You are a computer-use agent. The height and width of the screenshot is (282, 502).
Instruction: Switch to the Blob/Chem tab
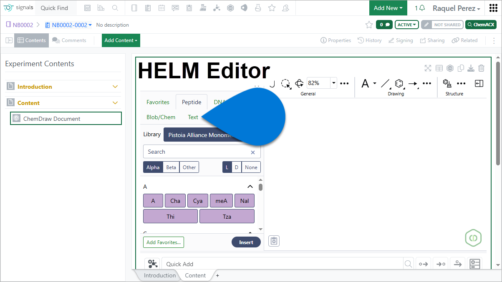coord(161,117)
